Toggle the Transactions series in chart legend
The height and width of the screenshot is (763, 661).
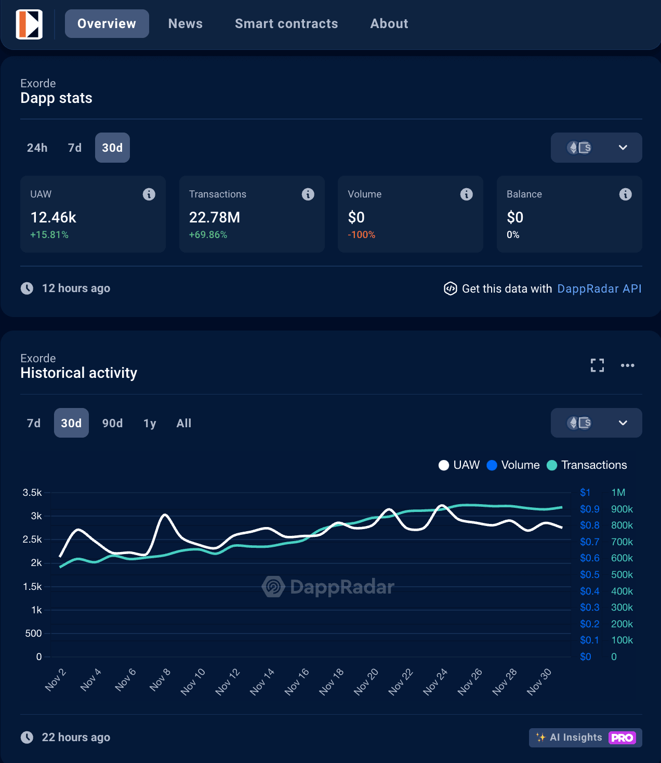click(587, 465)
